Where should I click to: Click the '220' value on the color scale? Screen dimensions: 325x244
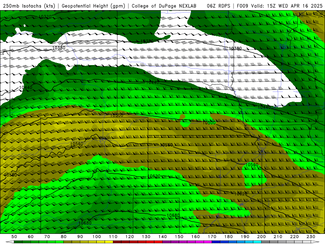(294, 237)
